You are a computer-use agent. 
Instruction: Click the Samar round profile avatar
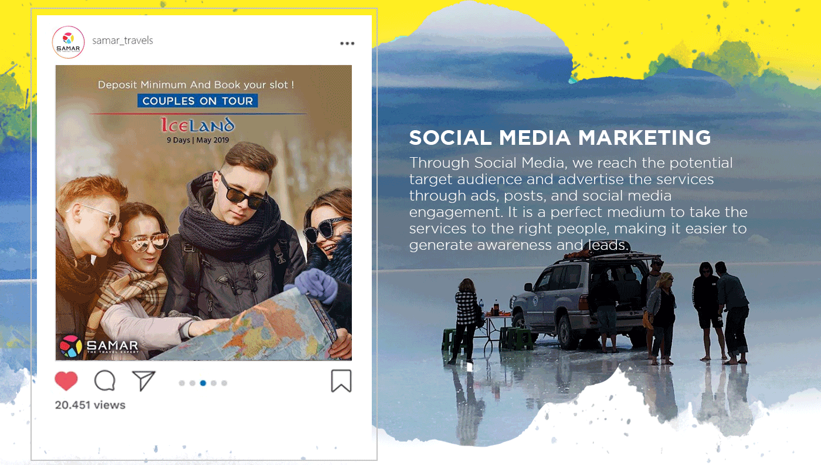[x=68, y=42]
